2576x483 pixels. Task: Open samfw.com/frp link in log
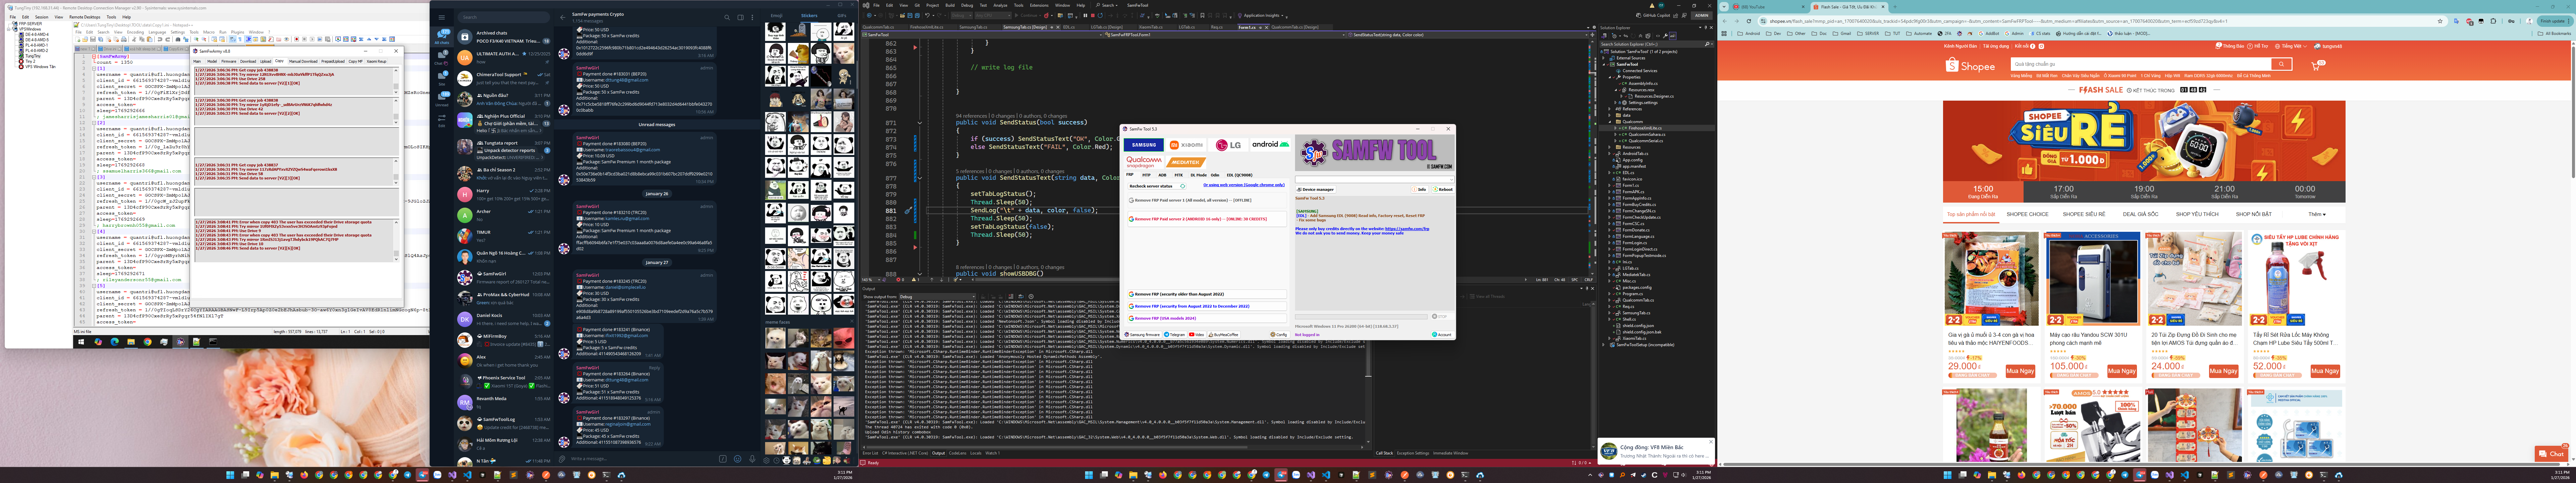(1407, 229)
